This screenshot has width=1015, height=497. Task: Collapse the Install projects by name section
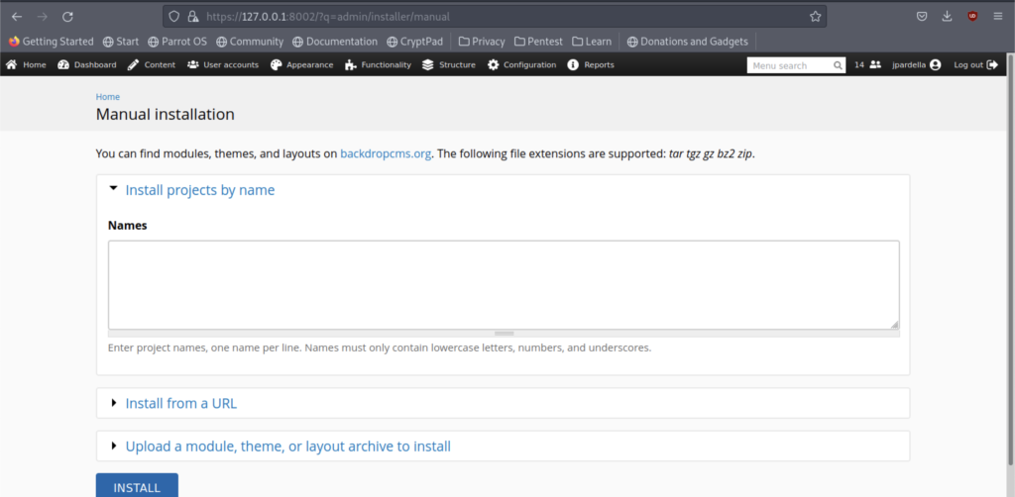199,190
